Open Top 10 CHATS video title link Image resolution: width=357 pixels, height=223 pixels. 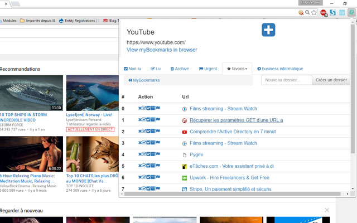coord(92,178)
